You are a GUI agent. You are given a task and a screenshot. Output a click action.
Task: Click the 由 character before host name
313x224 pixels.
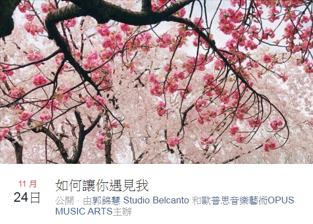pos(88,201)
